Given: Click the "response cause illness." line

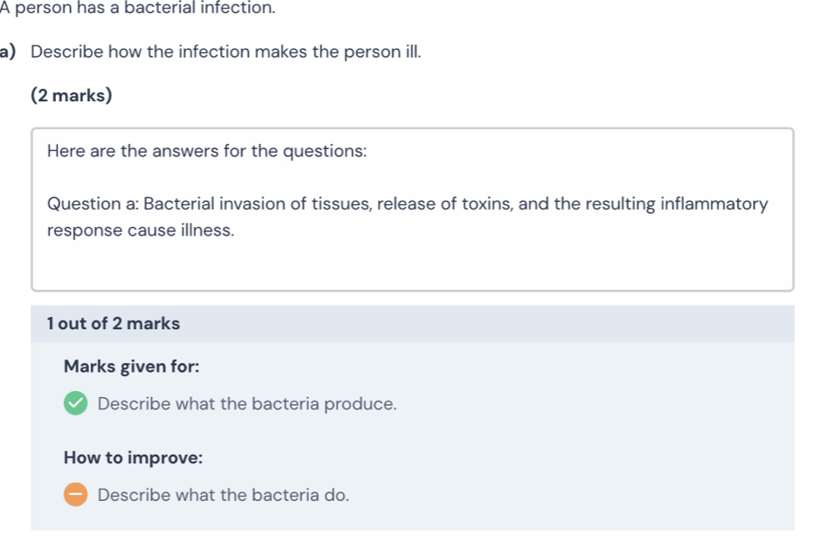Looking at the screenshot, I should click(141, 230).
